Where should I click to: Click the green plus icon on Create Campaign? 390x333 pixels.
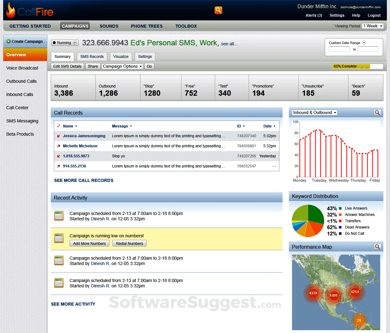(x=8, y=41)
